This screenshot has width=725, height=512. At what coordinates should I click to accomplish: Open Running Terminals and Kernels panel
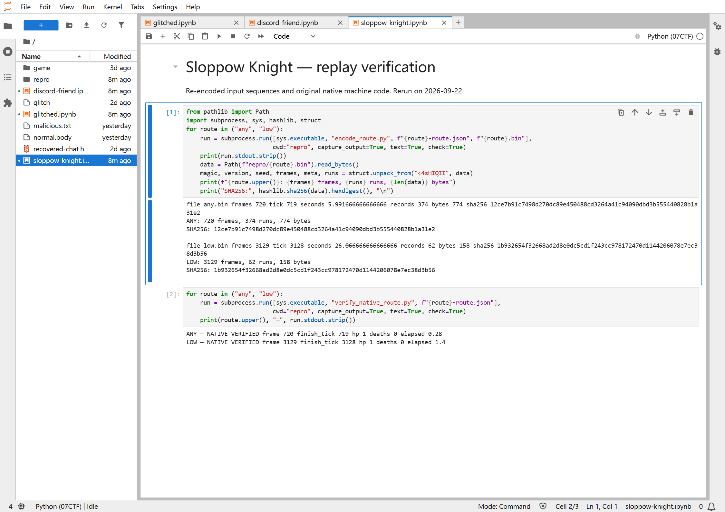(x=8, y=52)
